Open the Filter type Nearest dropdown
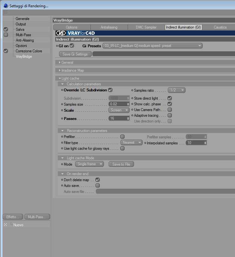This screenshot has height=257, width=235. click(131, 142)
